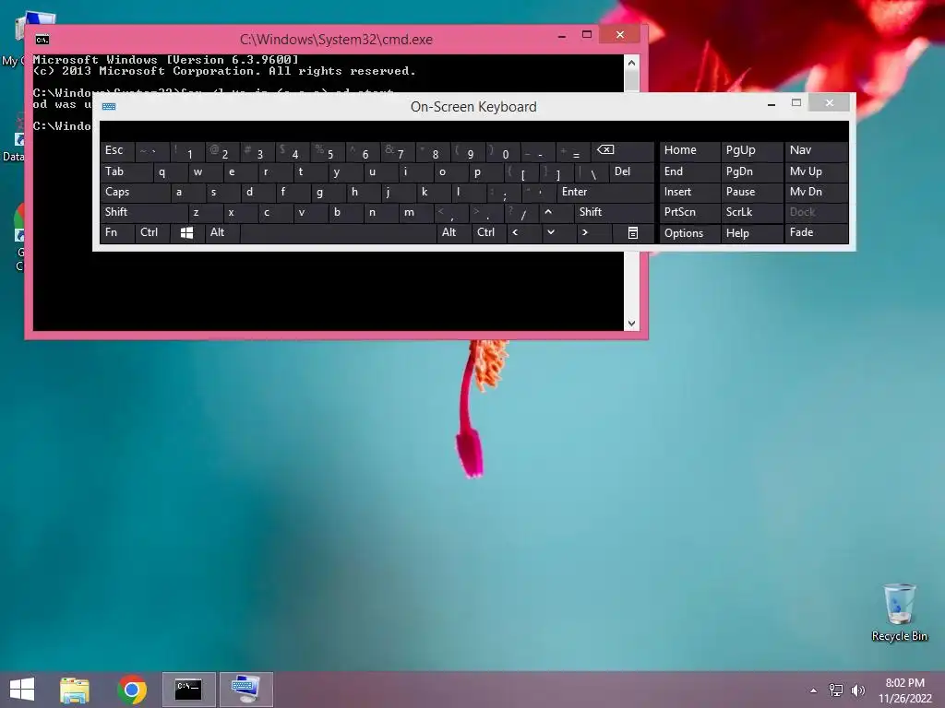Screen dimensions: 945x708
Task: Open File Explorer from taskbar
Action: (x=75, y=690)
